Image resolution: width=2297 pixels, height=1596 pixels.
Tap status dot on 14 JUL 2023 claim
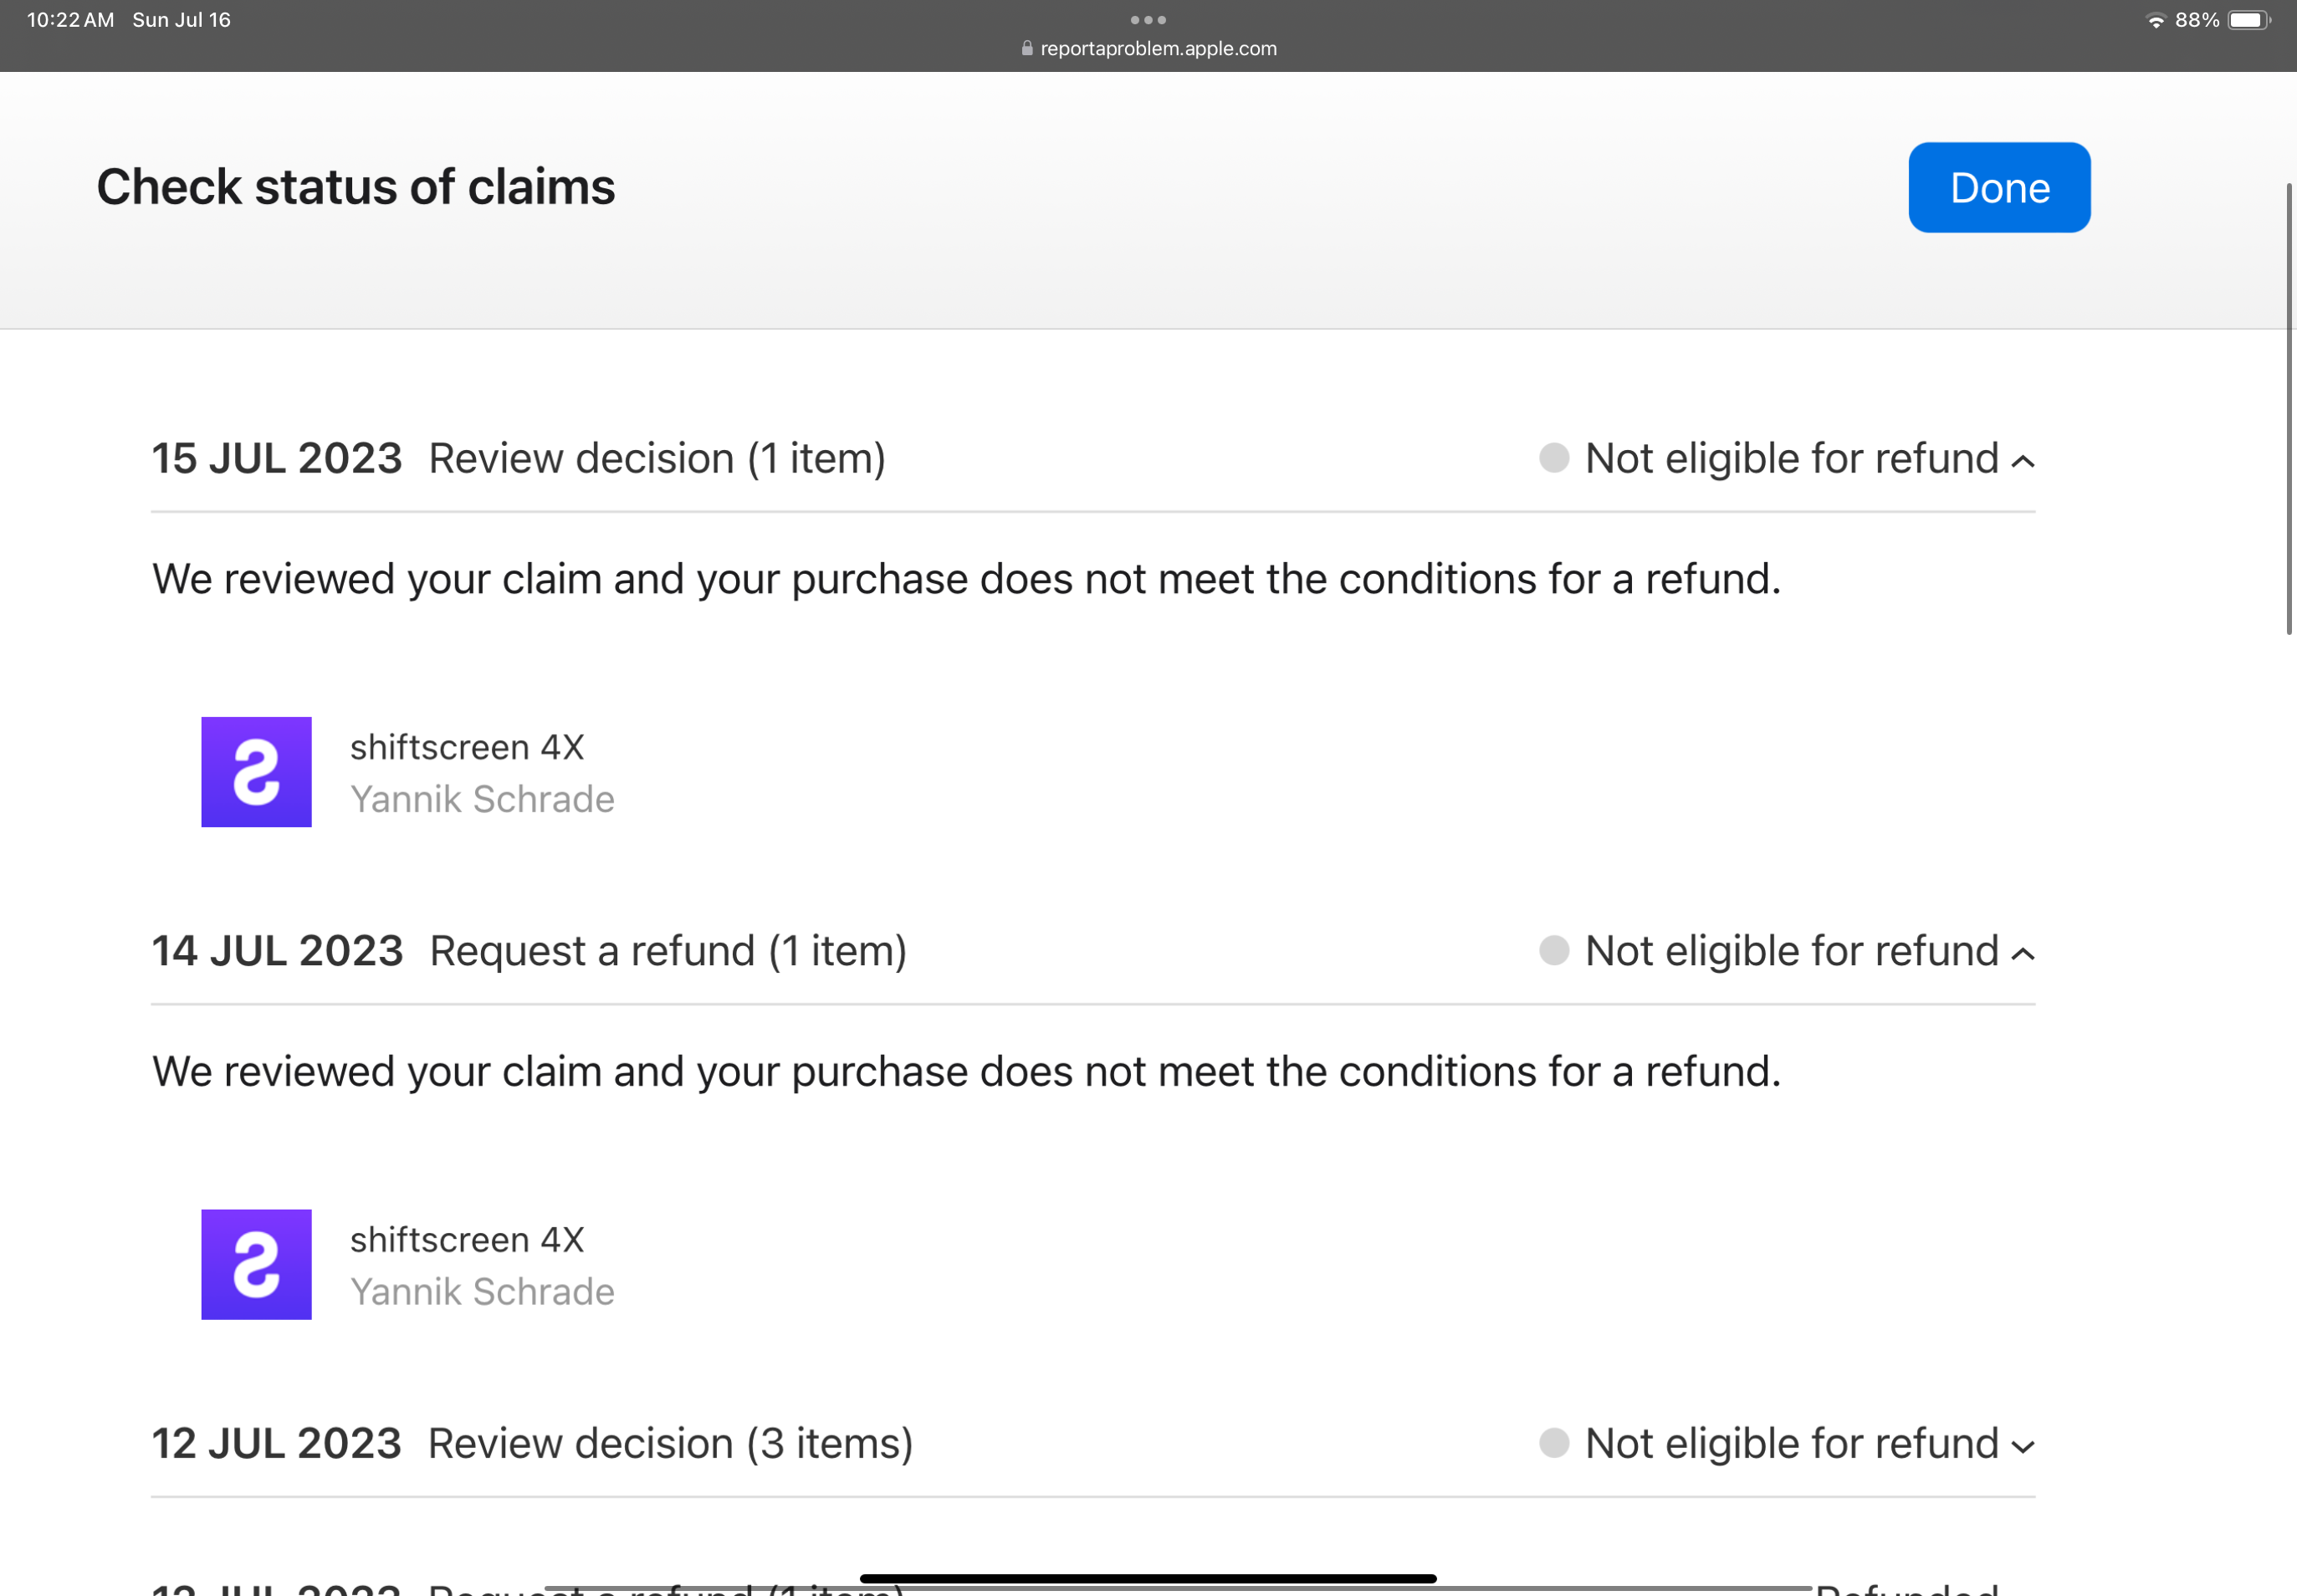click(1554, 950)
